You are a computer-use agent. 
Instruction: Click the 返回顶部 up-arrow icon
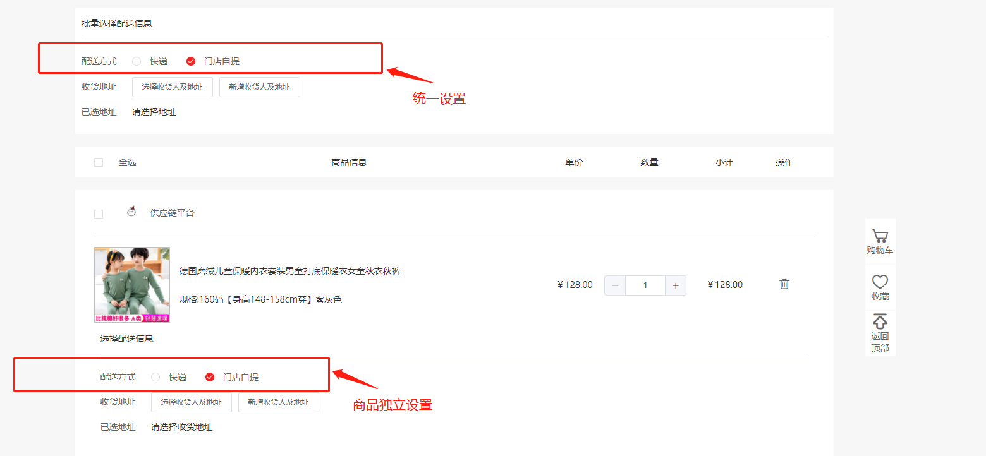(x=880, y=321)
